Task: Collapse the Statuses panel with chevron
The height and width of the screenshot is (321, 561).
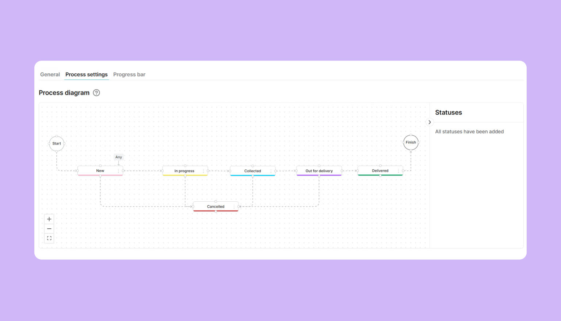Action: [x=430, y=122]
